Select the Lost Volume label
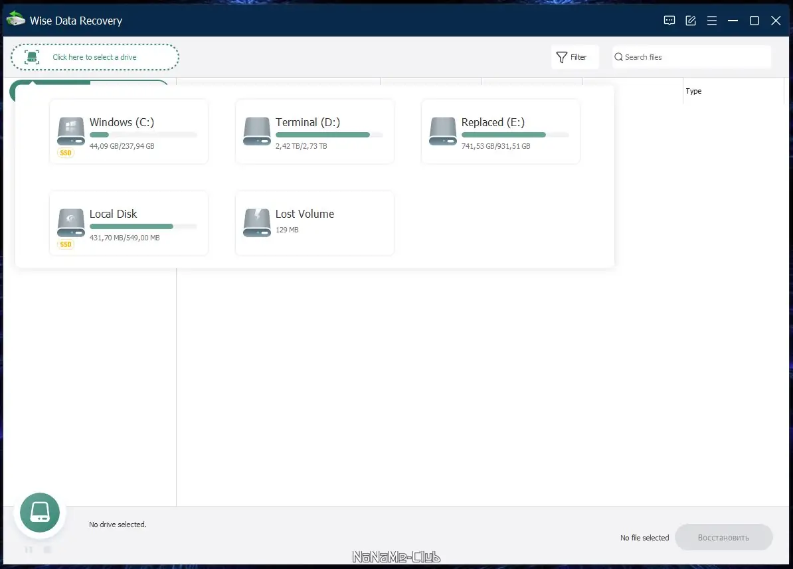The height and width of the screenshot is (569, 793). click(x=304, y=214)
